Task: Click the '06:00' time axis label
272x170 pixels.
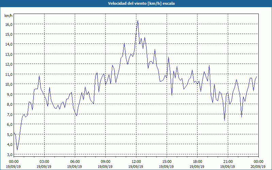Action: pyautogui.click(x=75, y=162)
